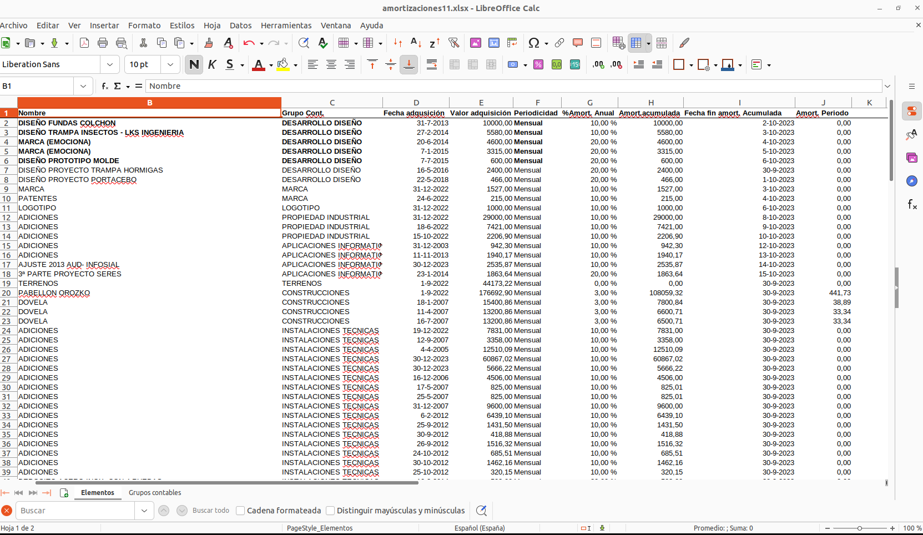Insert a chart
The image size is (923, 535).
494,43
